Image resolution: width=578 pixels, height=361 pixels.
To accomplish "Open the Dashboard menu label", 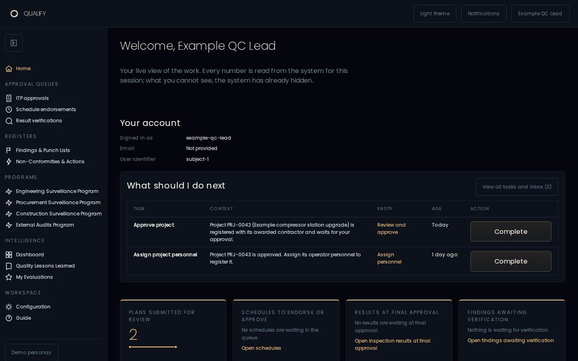I will coord(30,255).
